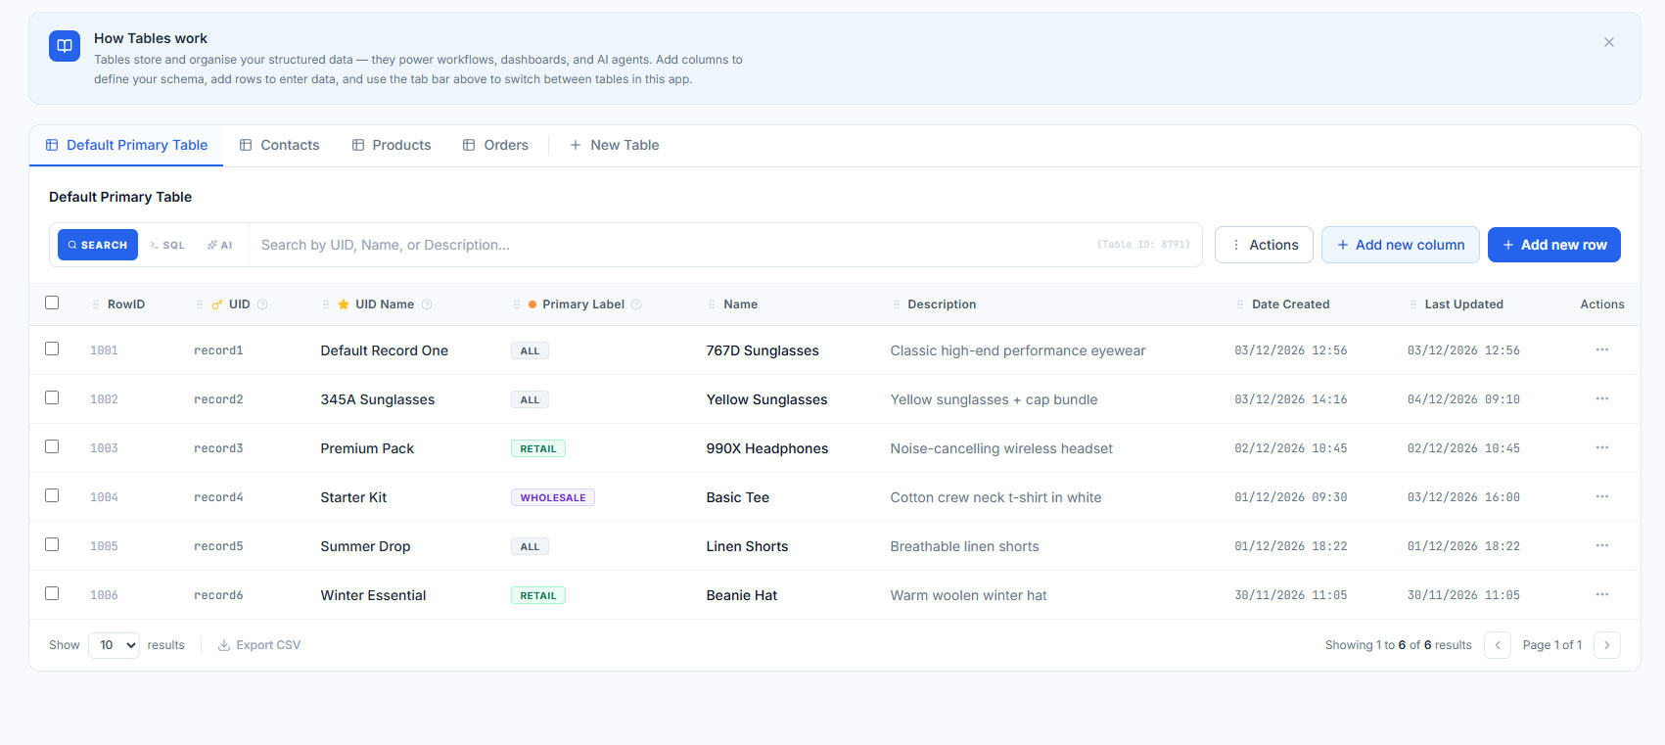
Task: Click the 'Beanie Hat' name cell
Action: click(742, 595)
